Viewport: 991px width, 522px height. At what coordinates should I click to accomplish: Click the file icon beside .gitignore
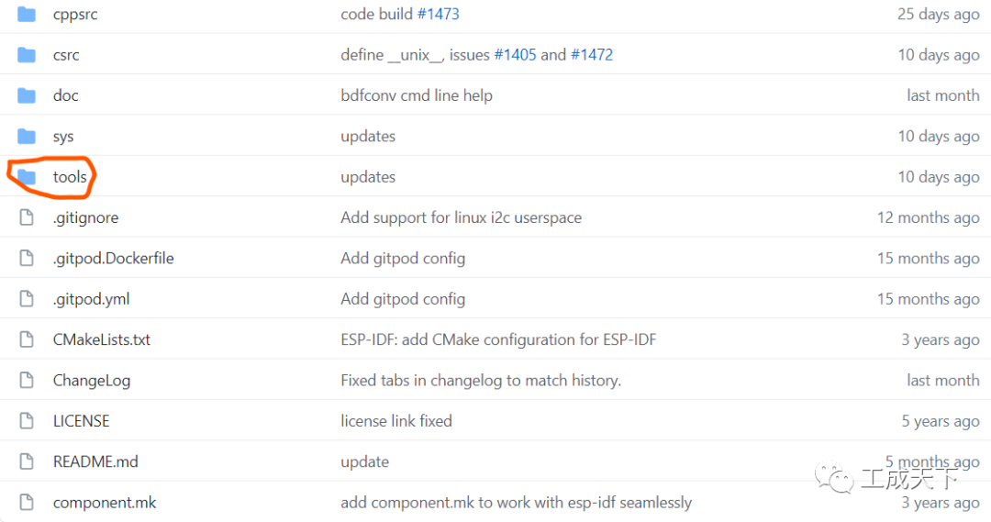(x=27, y=217)
